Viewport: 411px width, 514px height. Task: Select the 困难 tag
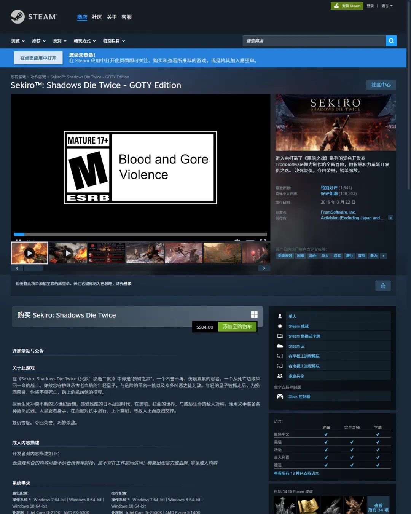tap(301, 256)
